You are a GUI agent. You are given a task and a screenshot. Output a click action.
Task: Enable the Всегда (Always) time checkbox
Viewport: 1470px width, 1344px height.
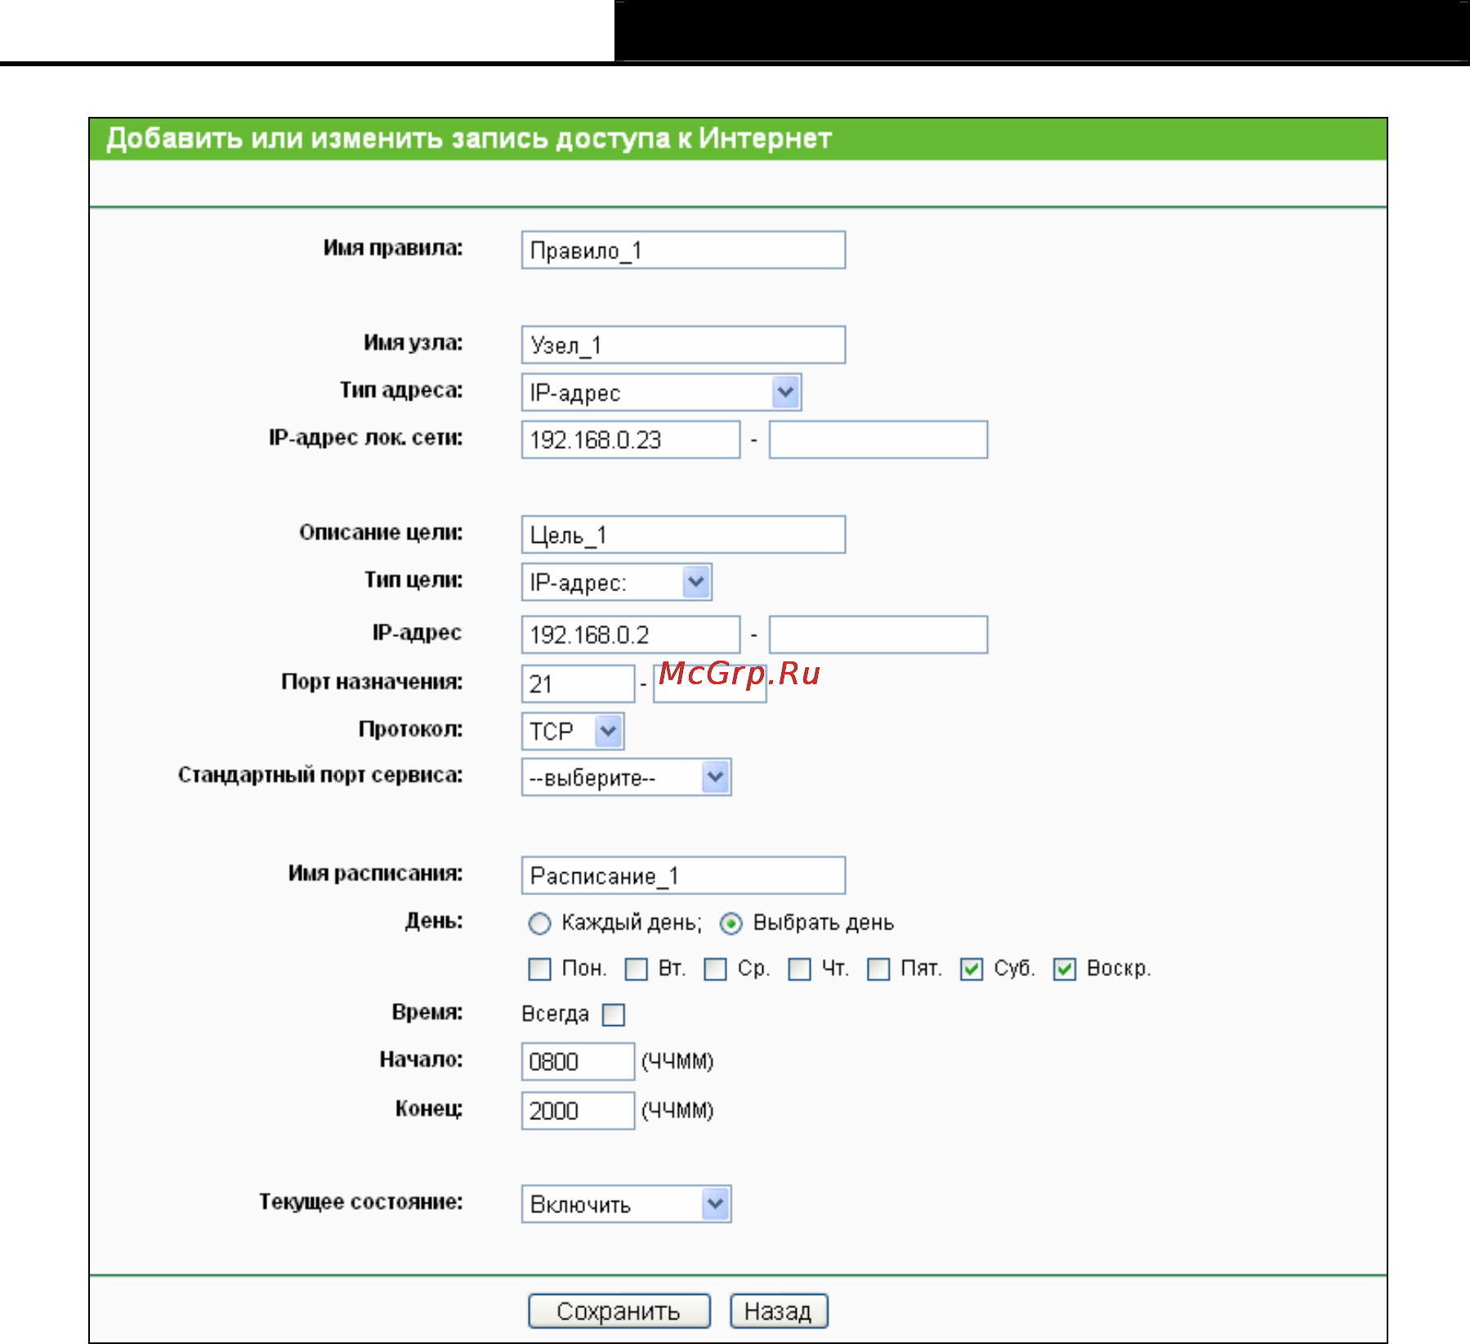[613, 1015]
